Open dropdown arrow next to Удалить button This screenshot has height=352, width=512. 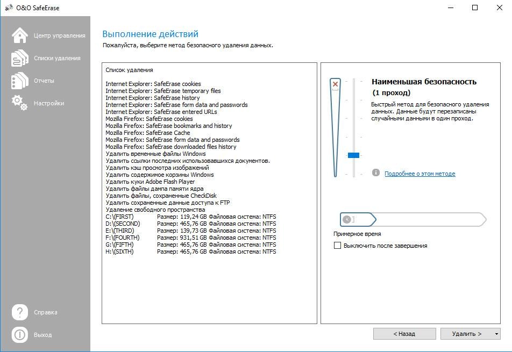(496, 334)
